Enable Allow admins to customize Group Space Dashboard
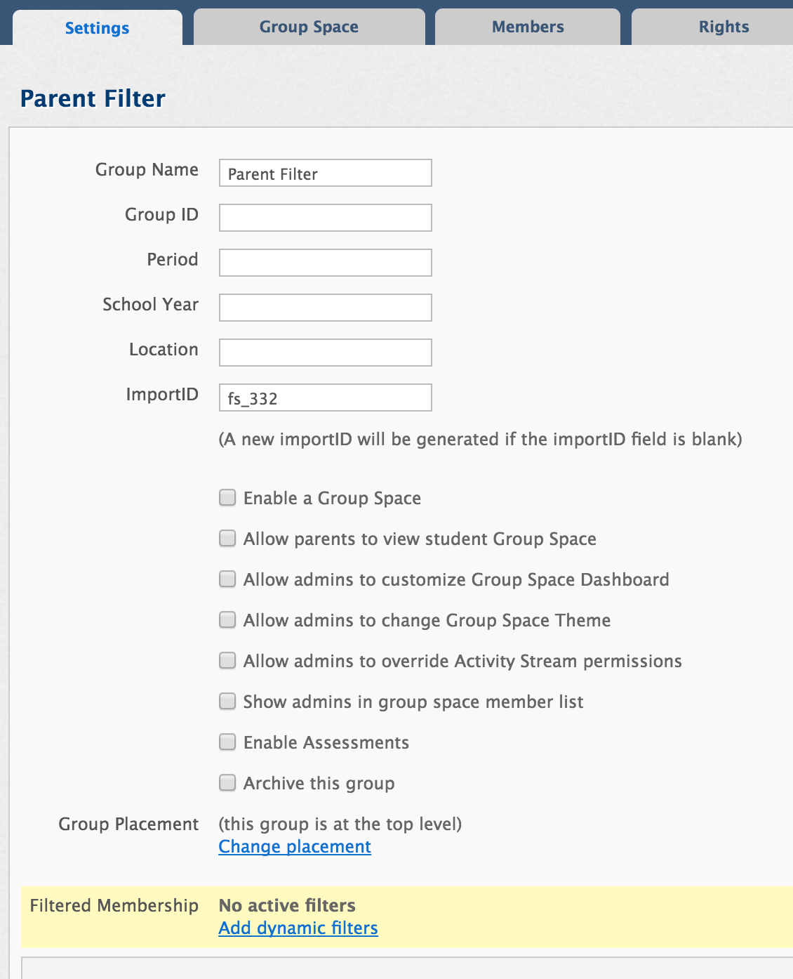 pyautogui.click(x=227, y=579)
